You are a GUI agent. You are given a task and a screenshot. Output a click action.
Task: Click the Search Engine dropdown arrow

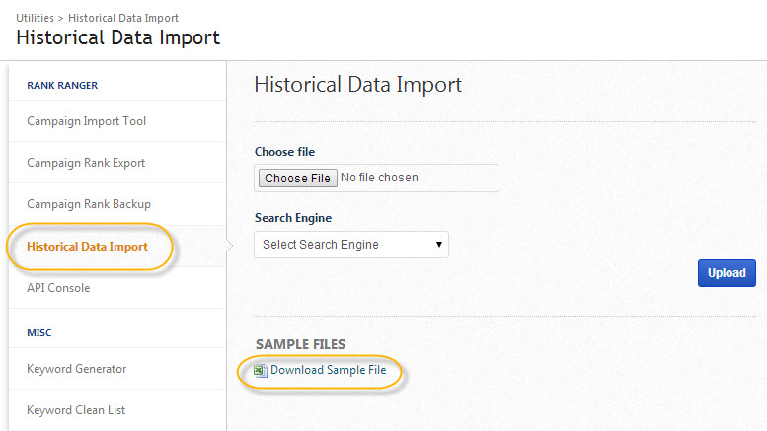tap(438, 245)
